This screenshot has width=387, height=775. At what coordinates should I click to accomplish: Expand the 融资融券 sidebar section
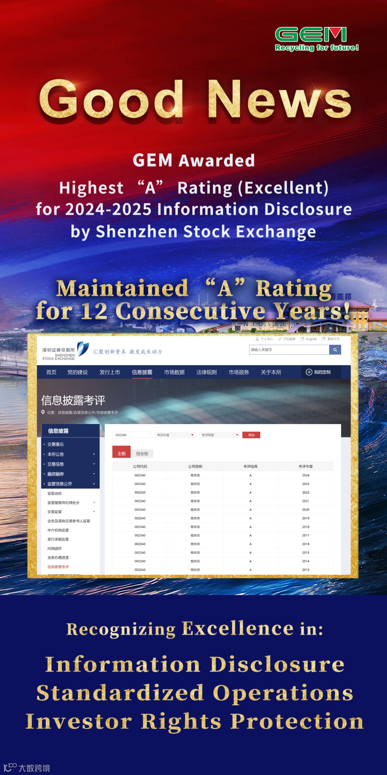[70, 474]
